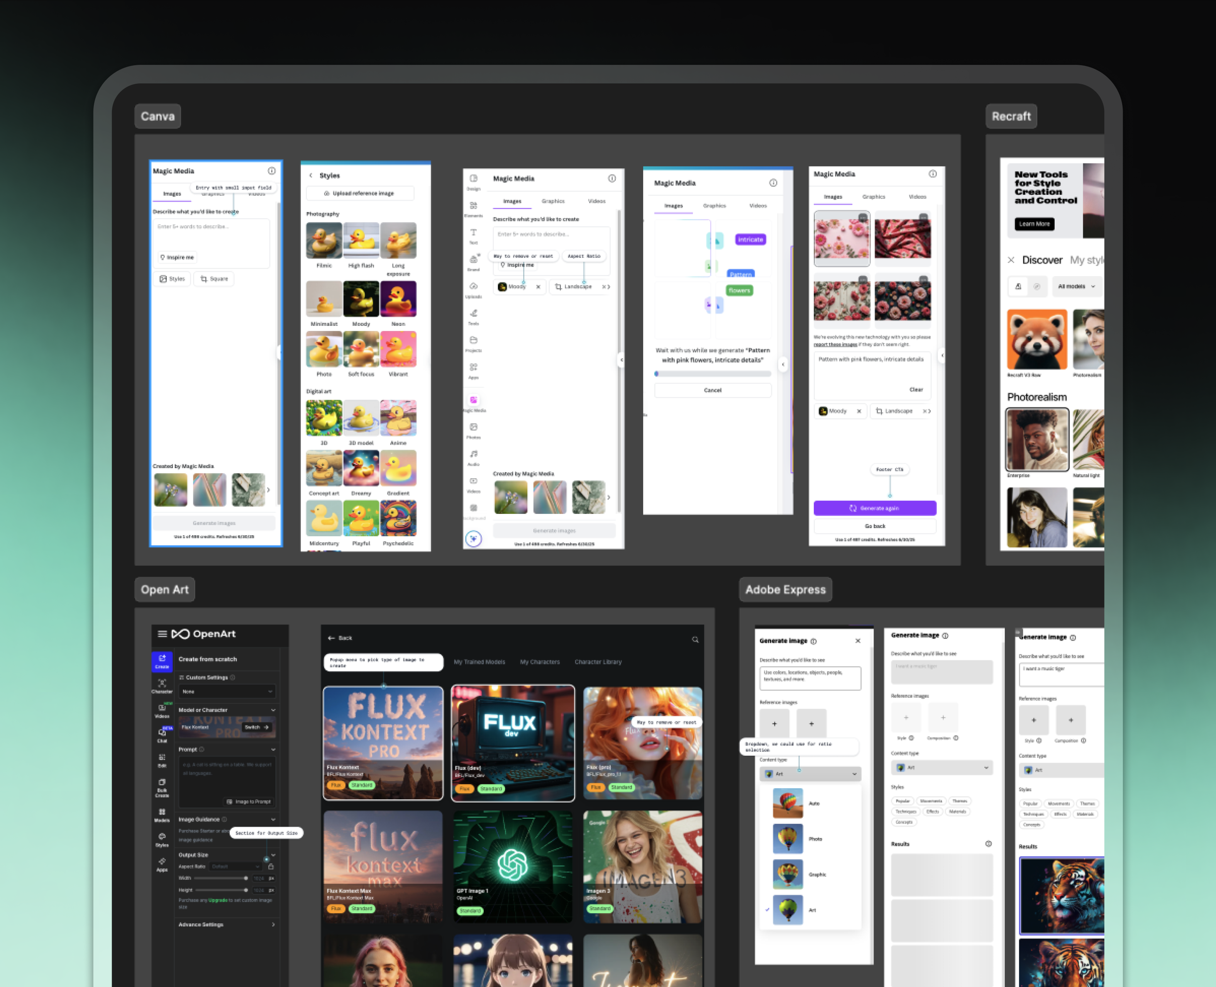Collapse the Model or Character section
The height and width of the screenshot is (987, 1216).
coord(273,709)
